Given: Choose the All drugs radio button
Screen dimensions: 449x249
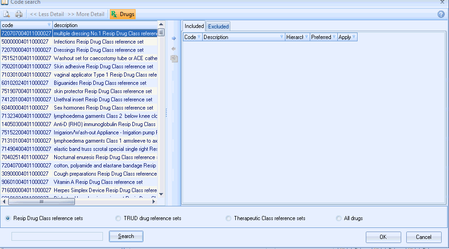Looking at the screenshot, I should click(339, 218).
